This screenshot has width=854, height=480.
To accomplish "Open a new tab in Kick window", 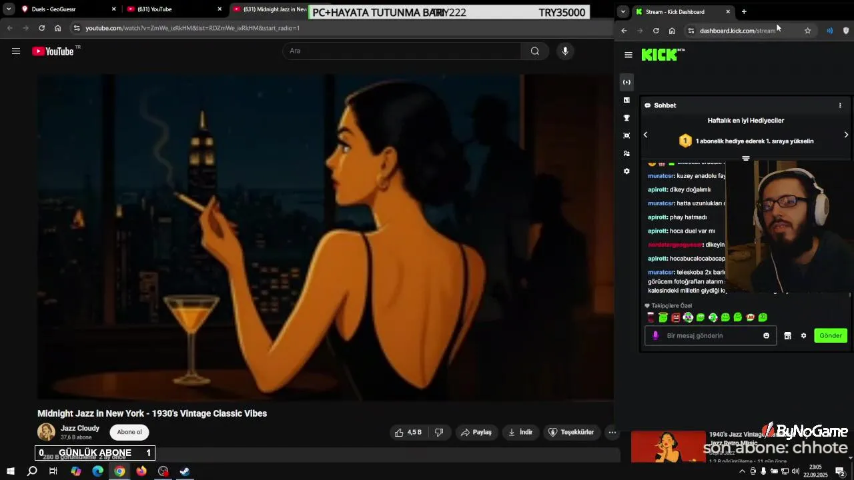I will point(744,11).
